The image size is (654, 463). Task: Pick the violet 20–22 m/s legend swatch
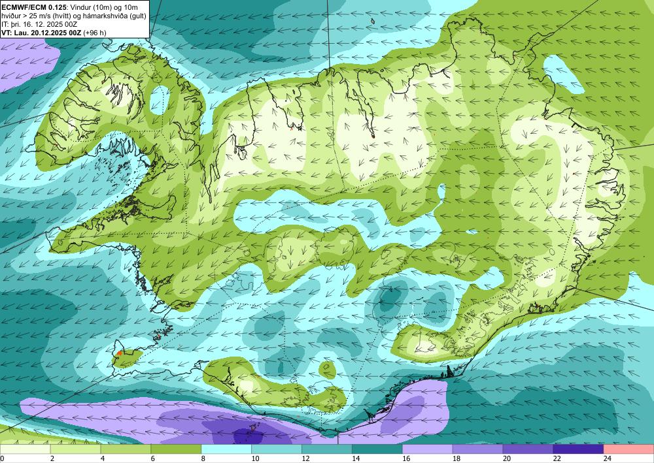pyautogui.click(x=528, y=449)
